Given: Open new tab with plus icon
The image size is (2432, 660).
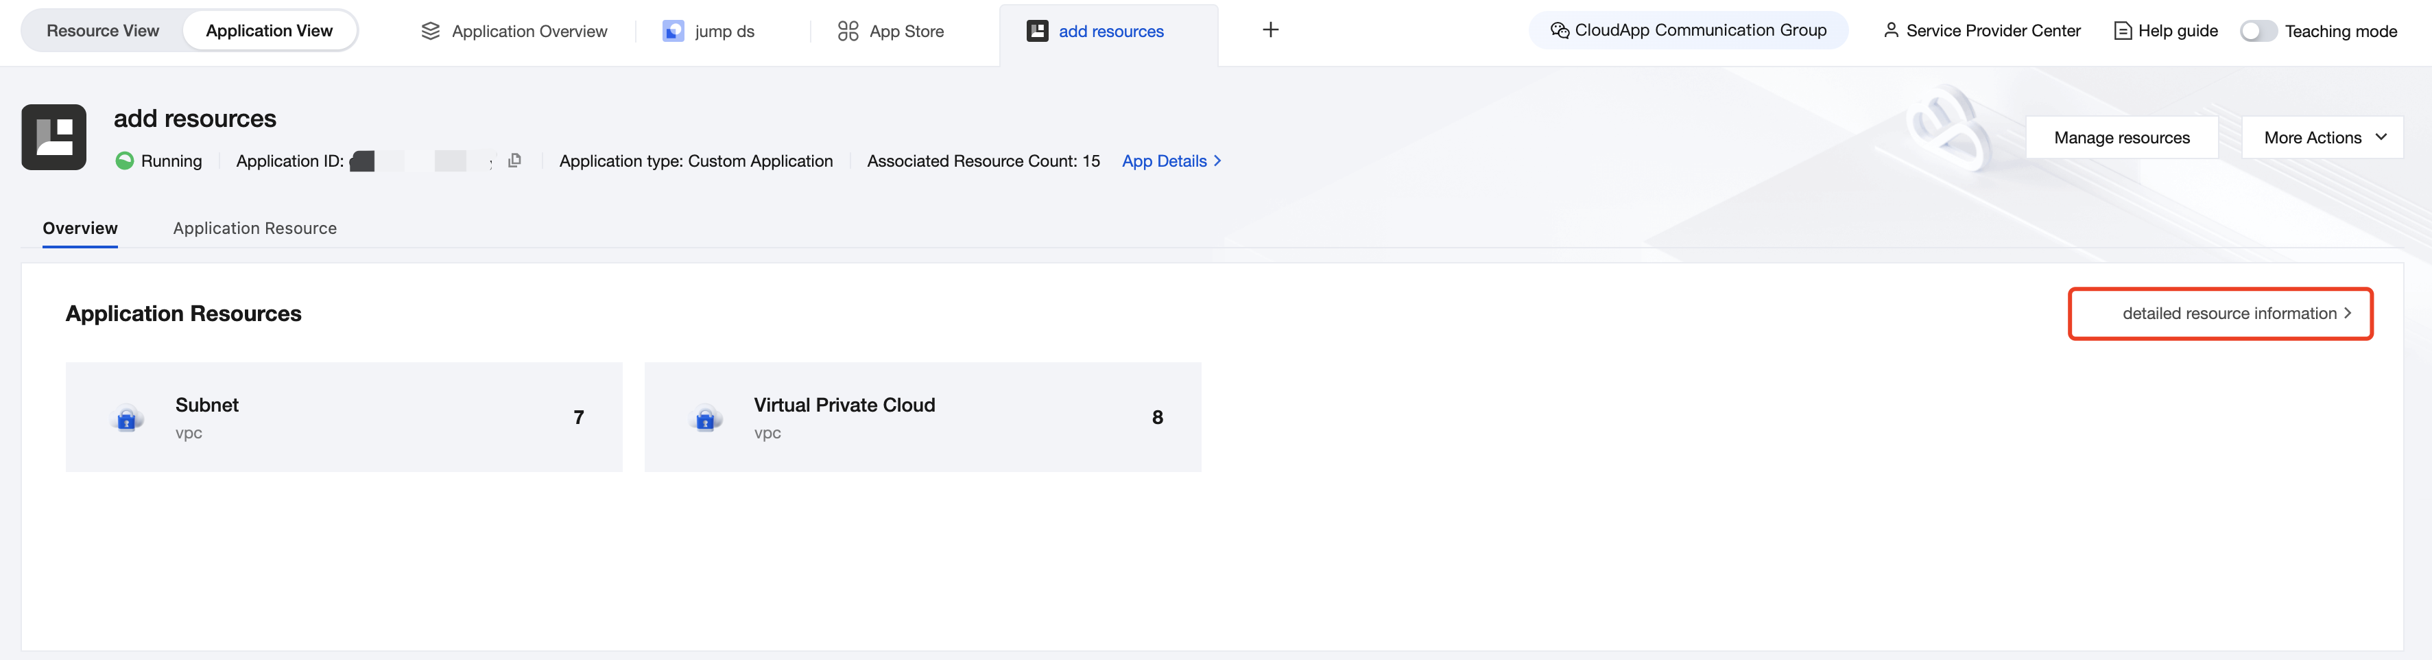Looking at the screenshot, I should pyautogui.click(x=1271, y=30).
